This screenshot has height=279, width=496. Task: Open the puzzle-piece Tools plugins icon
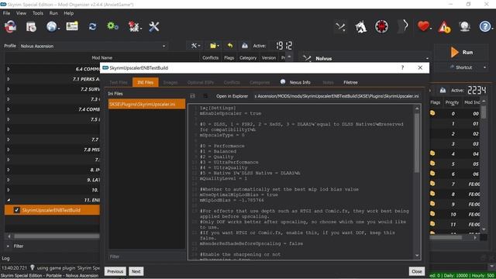(134, 26)
